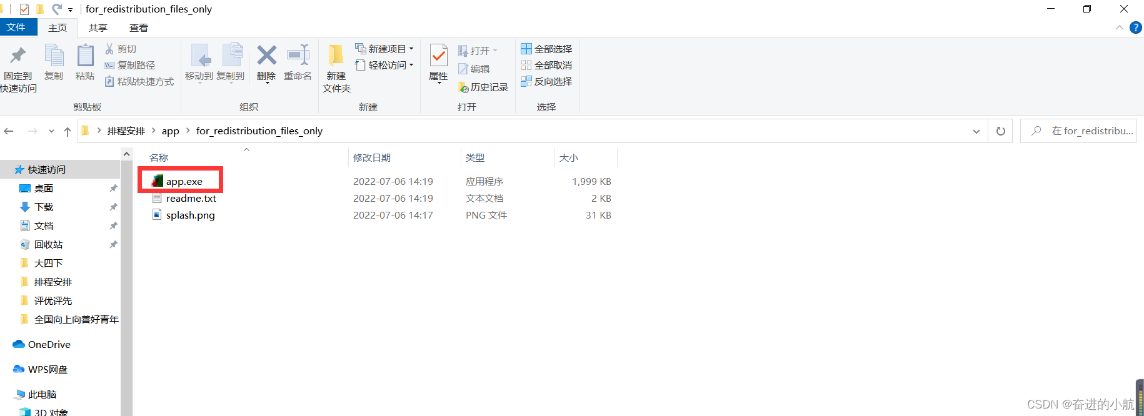Sort by 修改日期 column header
This screenshot has height=416, width=1144.
pos(372,157)
